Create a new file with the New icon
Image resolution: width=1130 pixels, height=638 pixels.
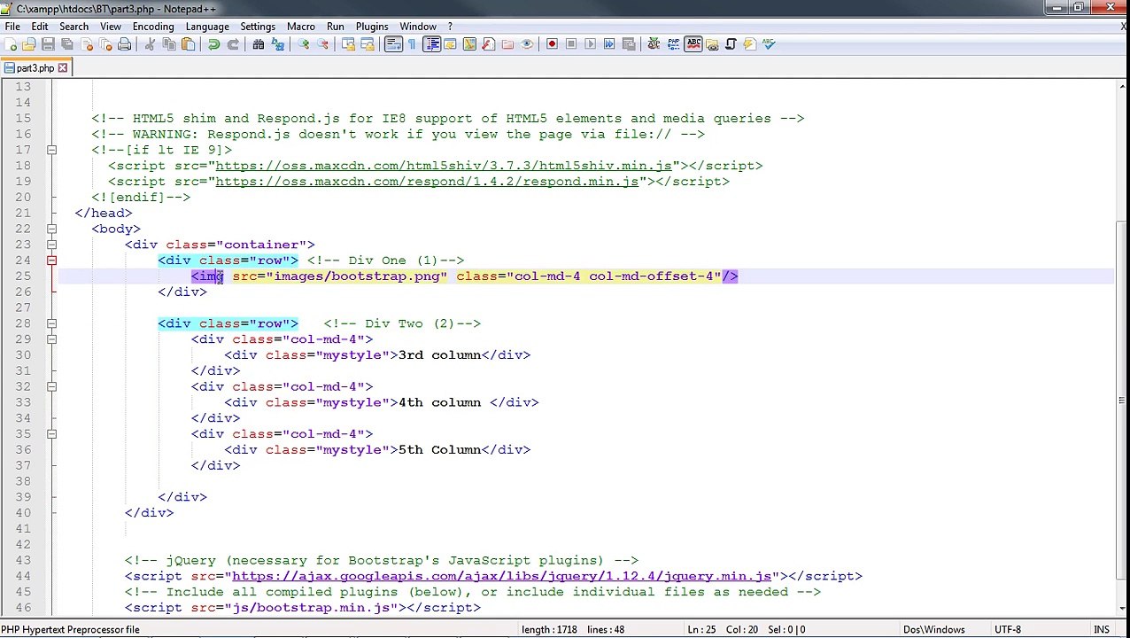tap(10, 44)
